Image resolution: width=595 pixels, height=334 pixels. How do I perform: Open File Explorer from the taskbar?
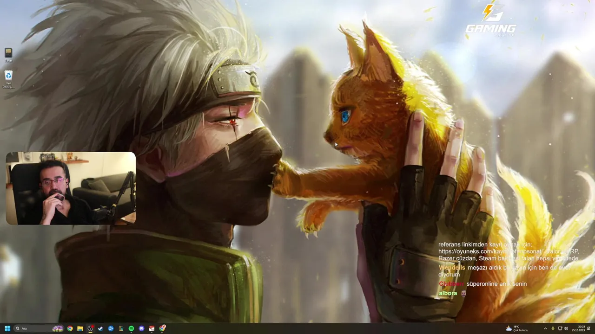tap(80, 328)
